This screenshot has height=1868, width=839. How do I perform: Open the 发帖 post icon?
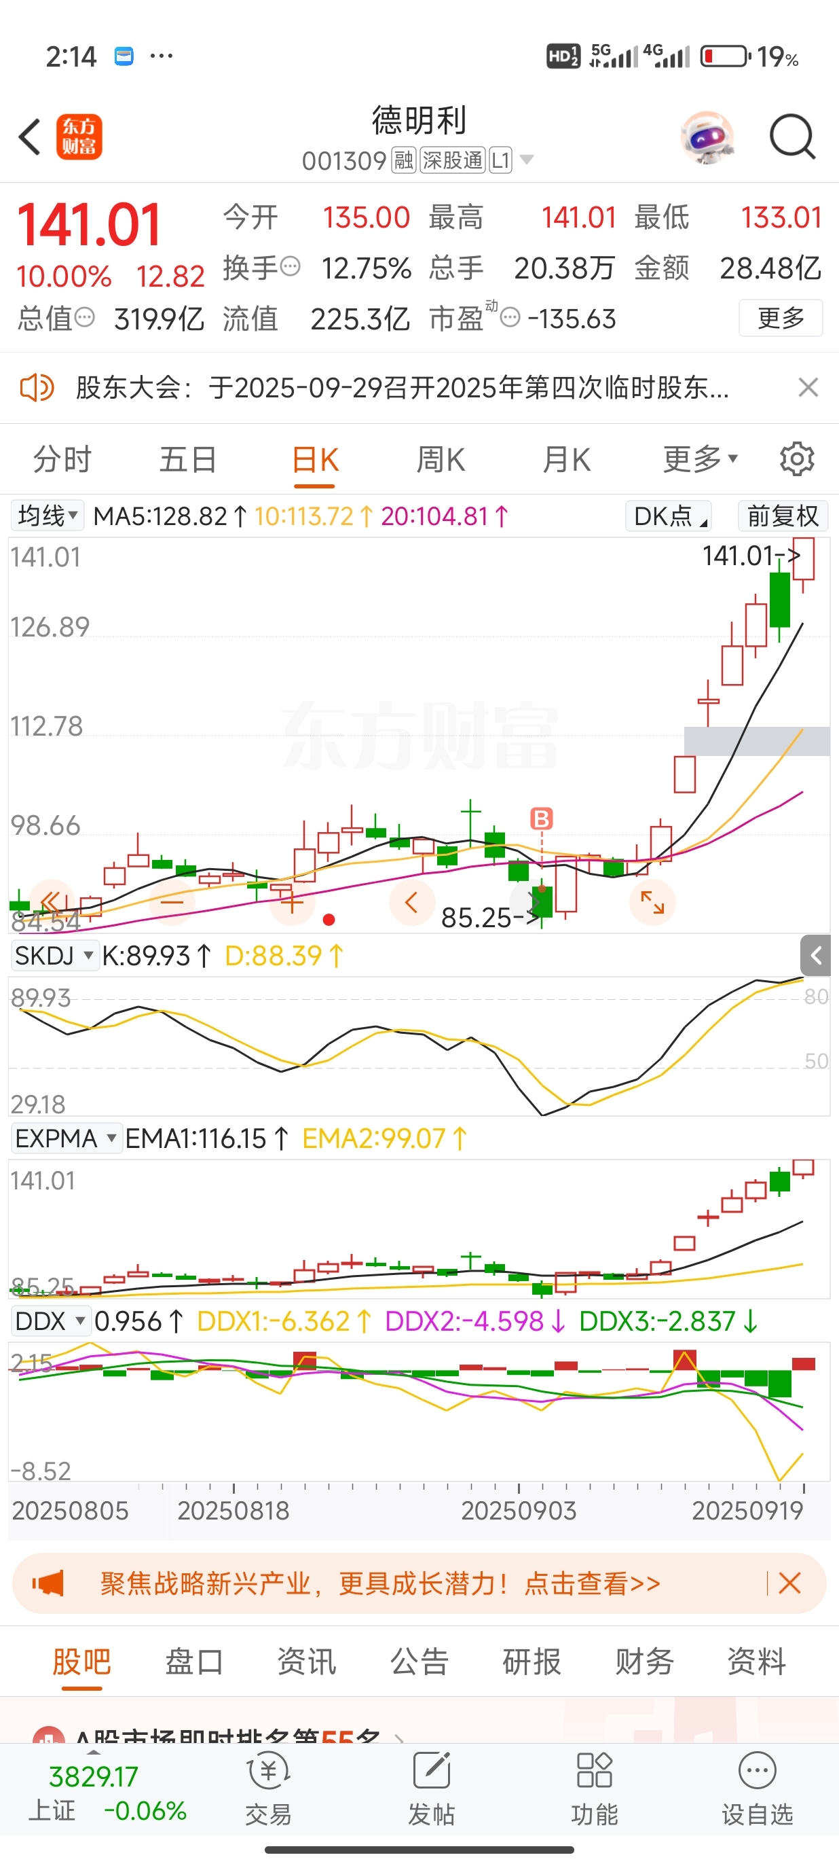point(431,1788)
